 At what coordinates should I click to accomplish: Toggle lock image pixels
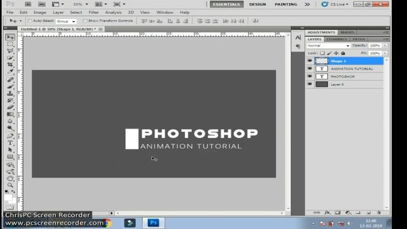coord(329,53)
